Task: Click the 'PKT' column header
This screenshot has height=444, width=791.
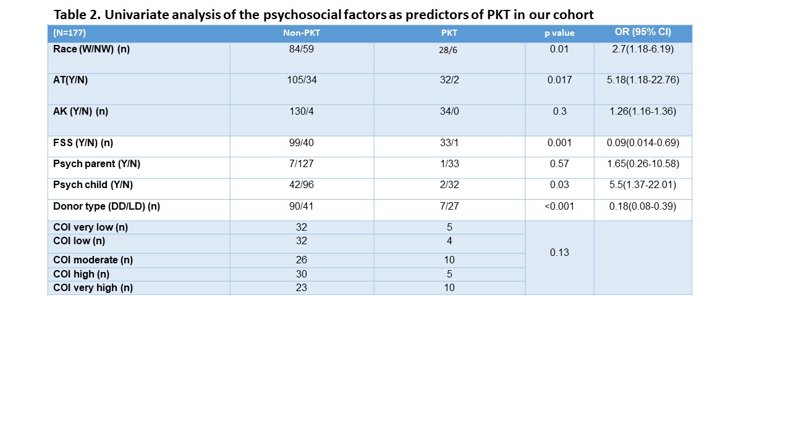Action: click(449, 33)
